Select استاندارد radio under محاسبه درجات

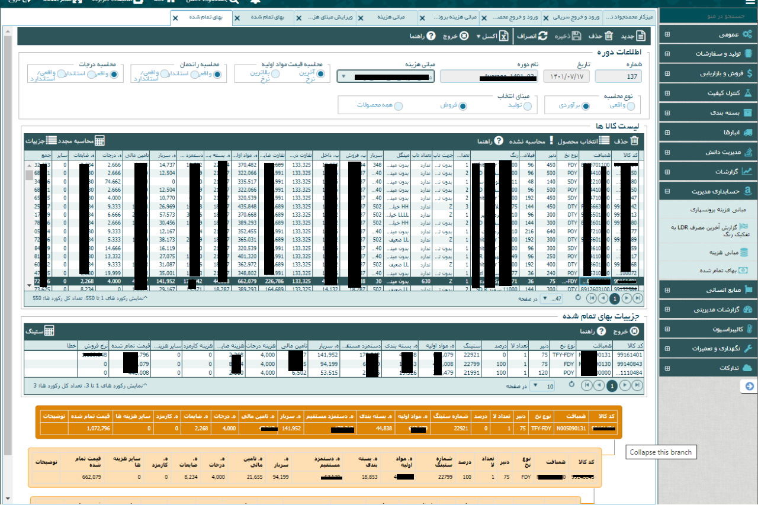tap(90, 74)
